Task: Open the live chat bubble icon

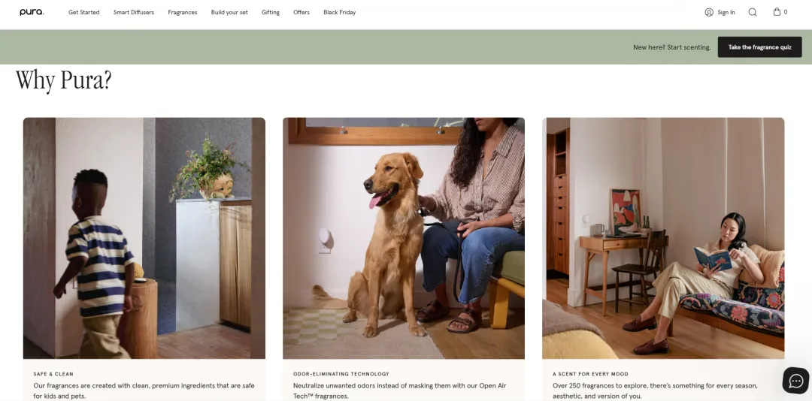Action: [x=795, y=381]
